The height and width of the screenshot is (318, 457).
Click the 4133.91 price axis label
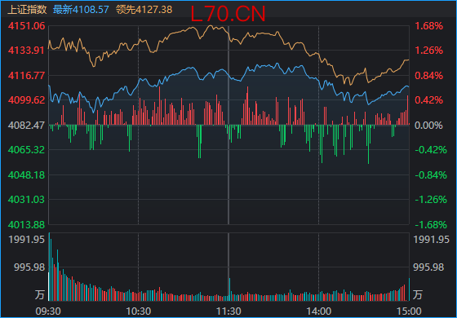[26, 51]
